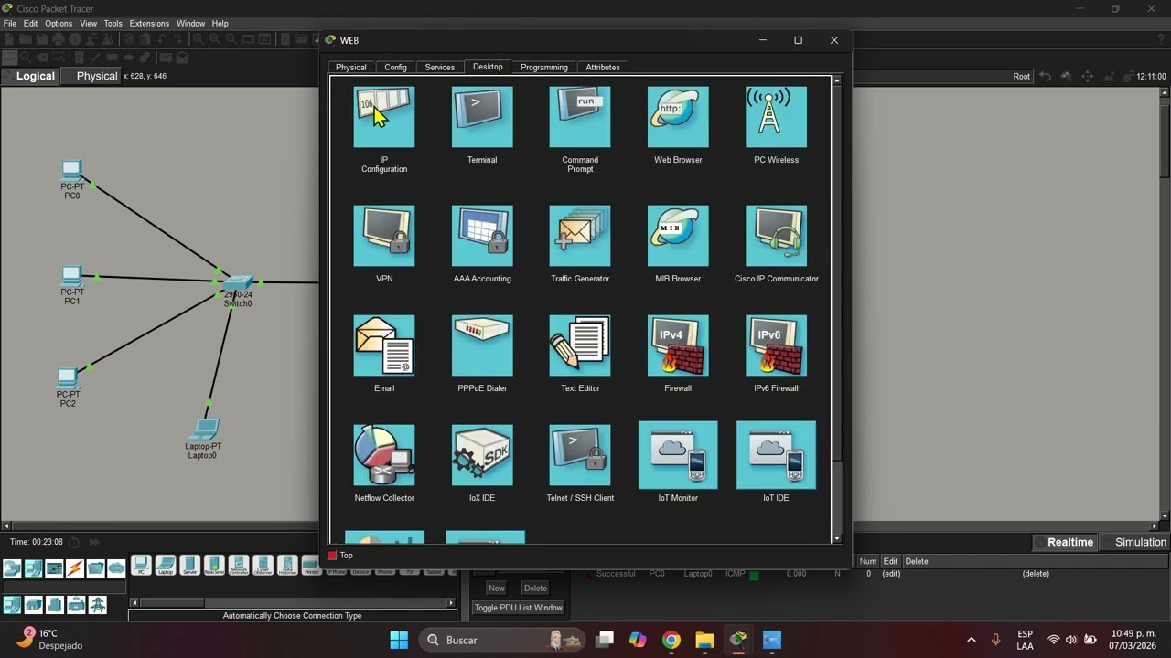1171x658 pixels.
Task: Open AAA Accounting
Action: 482,236
